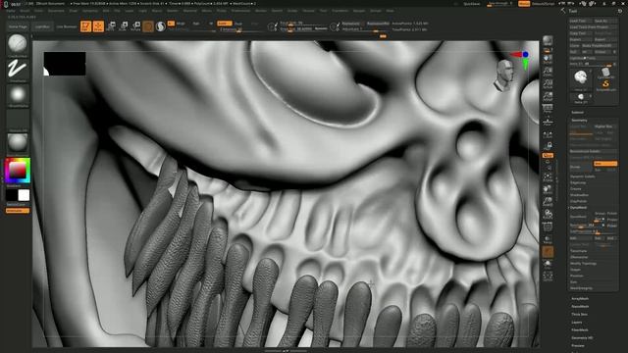Click the Scroll canvas icon
Image resolution: width=628 pixels, height=353 pixels.
548,60
